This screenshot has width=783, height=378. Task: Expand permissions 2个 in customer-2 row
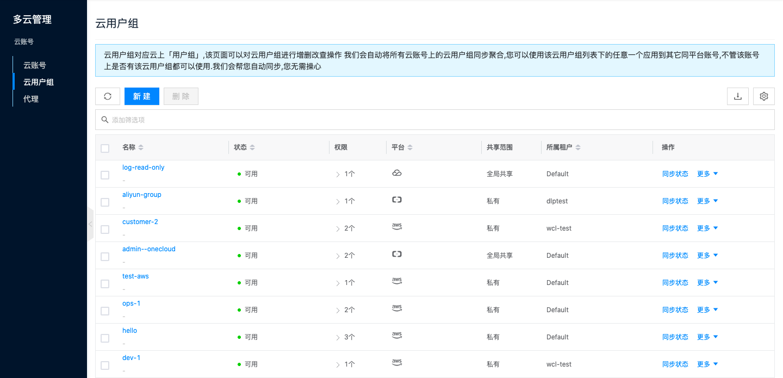345,228
